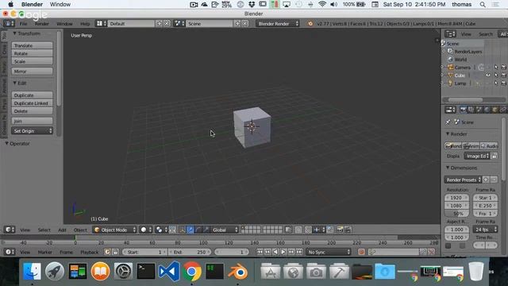Click the resolution percentage 50% slider
This screenshot has width=508, height=286.
click(457, 214)
